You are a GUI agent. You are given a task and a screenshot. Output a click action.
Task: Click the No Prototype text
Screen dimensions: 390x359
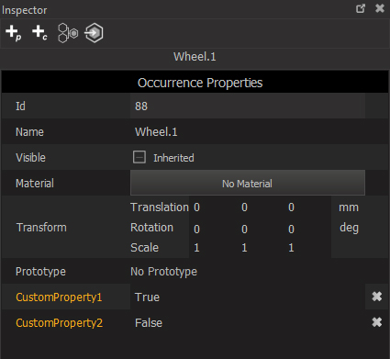tap(163, 272)
